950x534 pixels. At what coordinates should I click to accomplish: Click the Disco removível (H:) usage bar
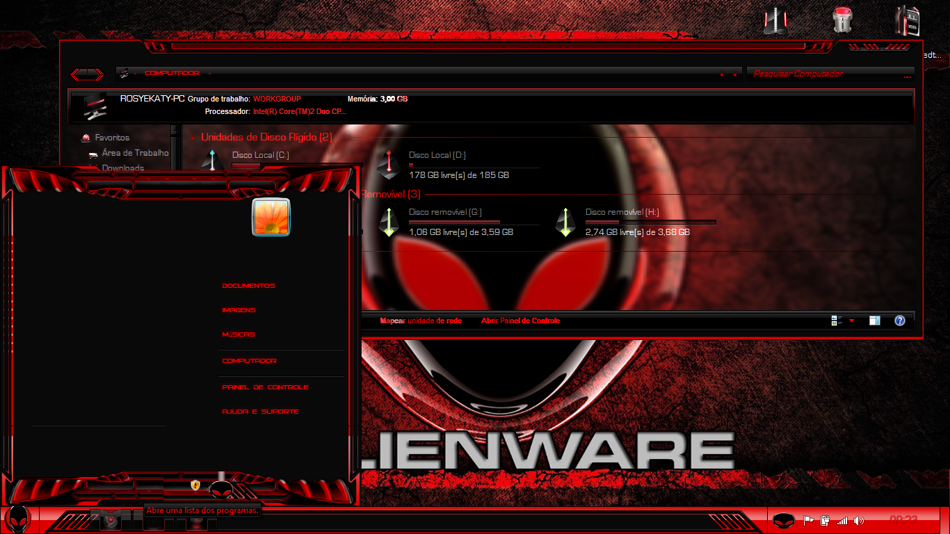(x=650, y=222)
